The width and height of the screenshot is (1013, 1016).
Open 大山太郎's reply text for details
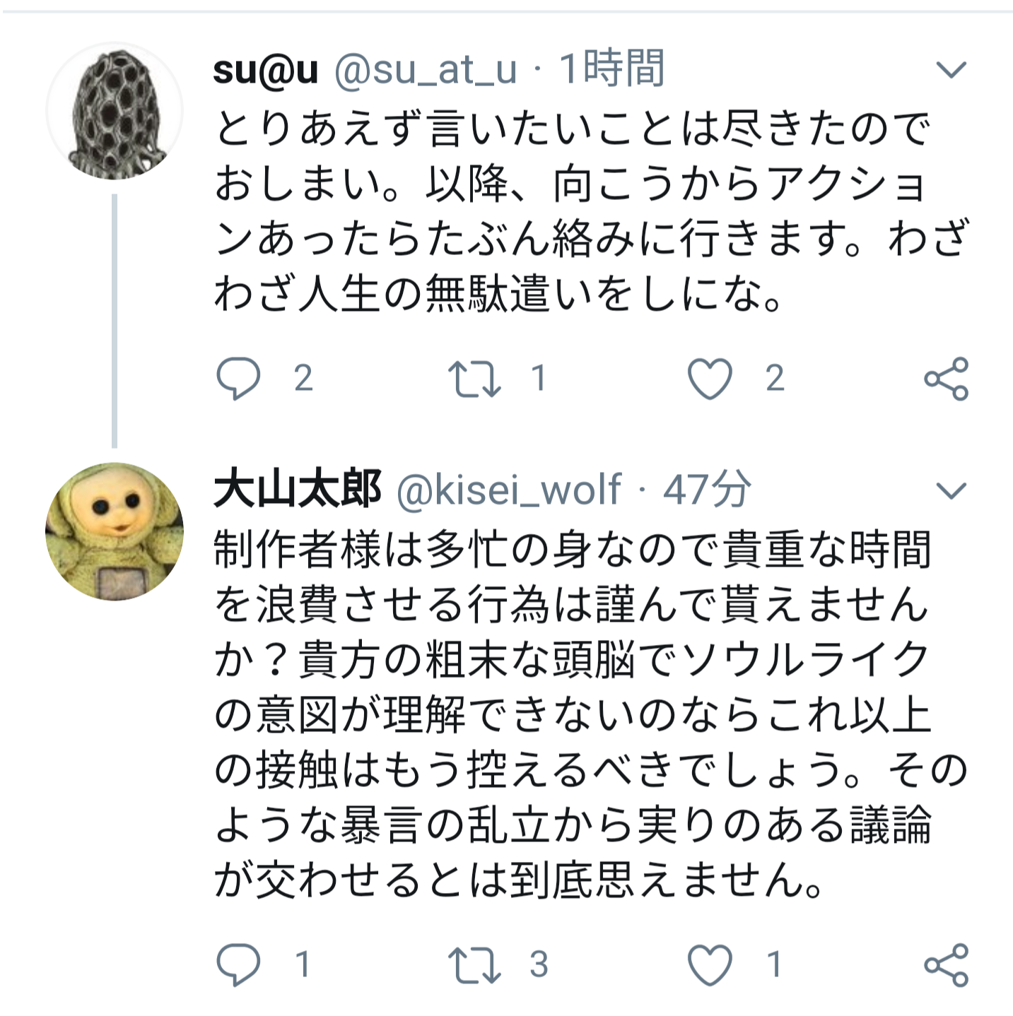tap(591, 714)
